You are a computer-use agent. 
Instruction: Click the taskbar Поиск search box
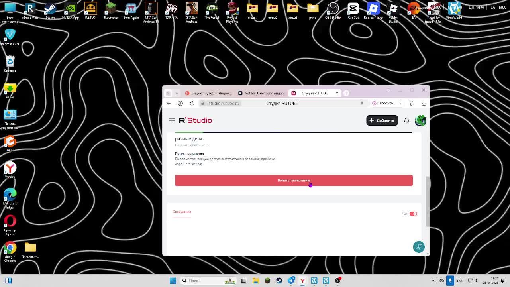click(x=208, y=281)
